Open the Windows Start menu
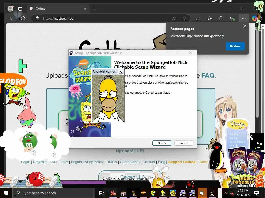Screen dimensions: 265x198 [x=6, y=193]
